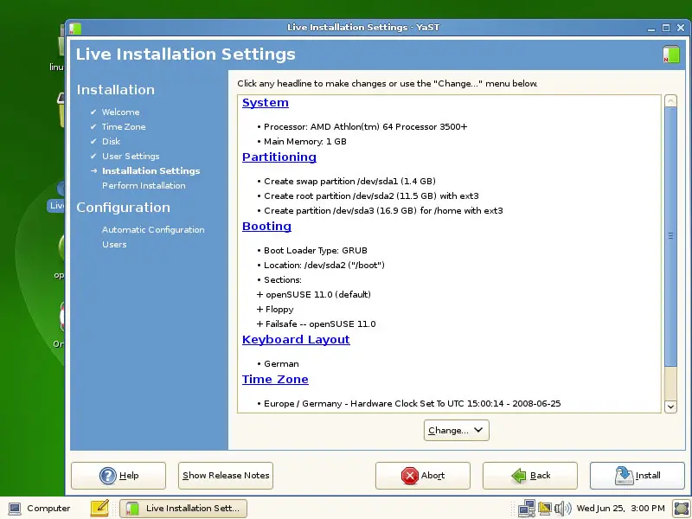The image size is (692, 519).
Task: Click the scrollbar down arrow
Action: [671, 407]
